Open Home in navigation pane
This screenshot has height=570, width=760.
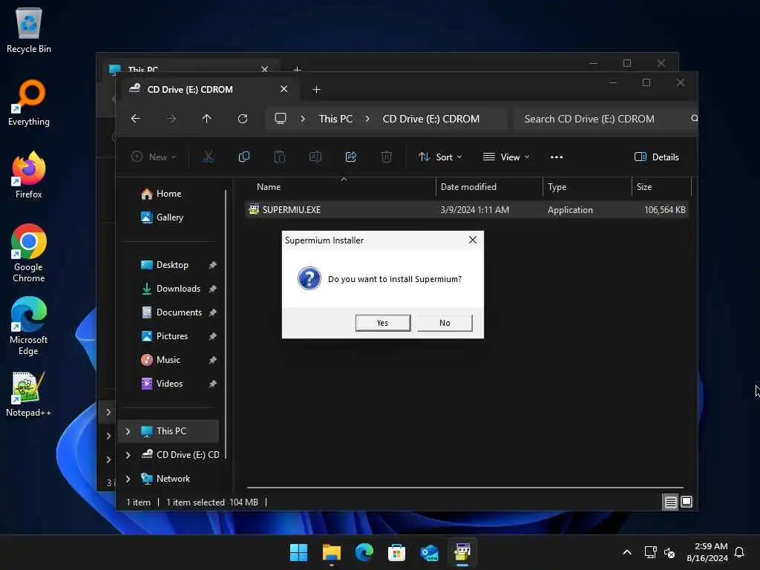[x=168, y=194]
